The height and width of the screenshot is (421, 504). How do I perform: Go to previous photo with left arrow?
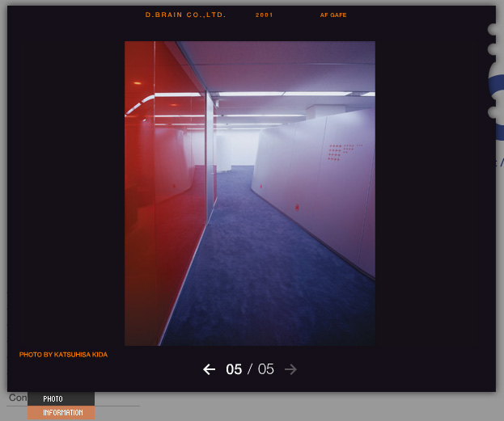pos(210,369)
